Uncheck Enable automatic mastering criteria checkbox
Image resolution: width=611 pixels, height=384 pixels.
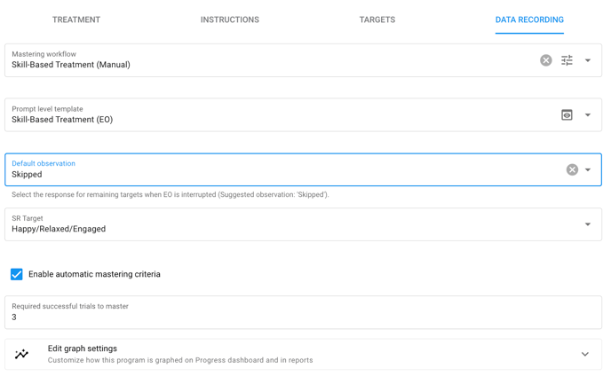[x=16, y=274]
